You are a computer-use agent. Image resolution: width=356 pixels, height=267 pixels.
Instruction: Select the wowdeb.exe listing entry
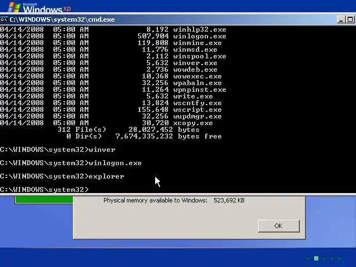point(108,70)
